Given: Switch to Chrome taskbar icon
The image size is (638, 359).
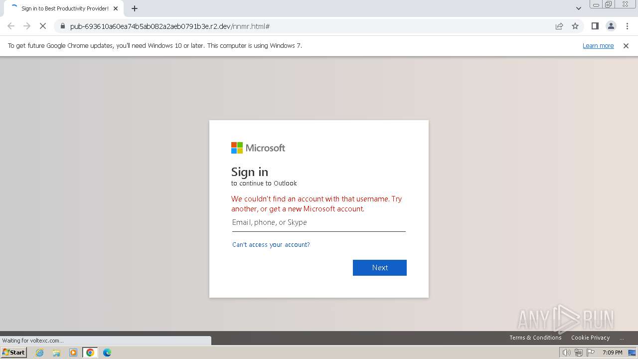Looking at the screenshot, I should coord(90,353).
